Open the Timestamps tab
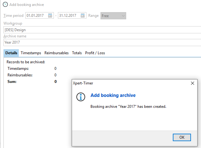Viewport: 201px width, 148px height. [31, 53]
